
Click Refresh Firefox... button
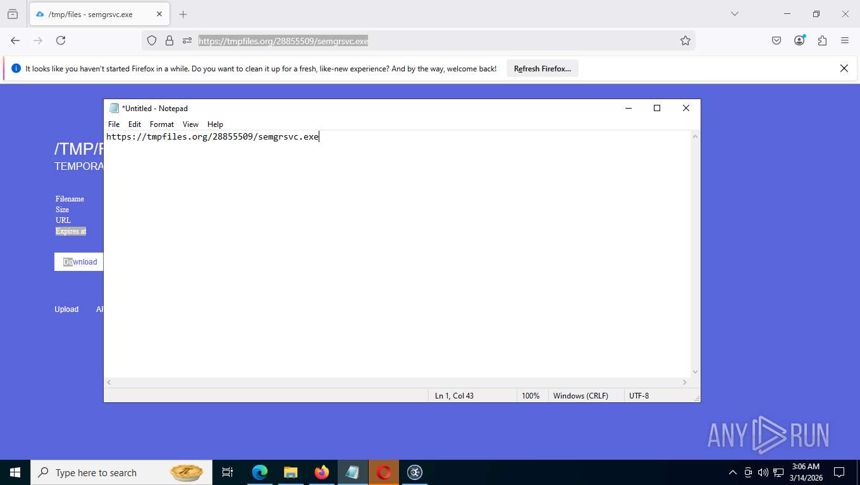click(x=543, y=69)
